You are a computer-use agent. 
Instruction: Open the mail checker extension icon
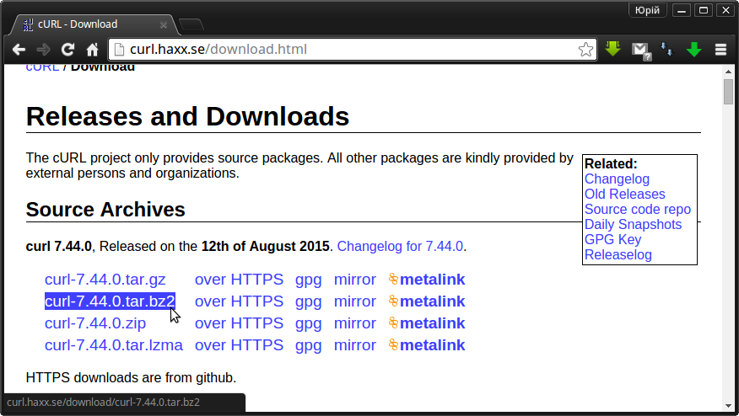641,51
